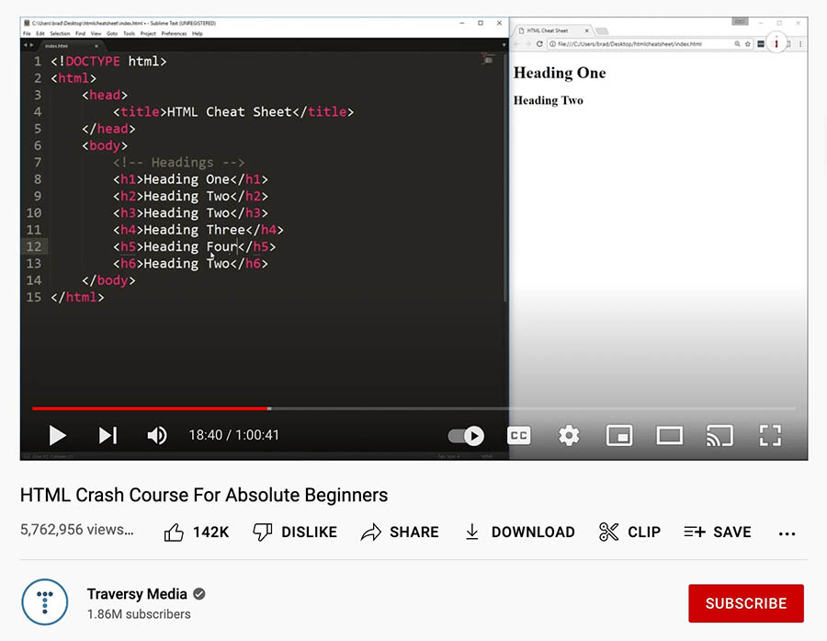Screen dimensions: 827x641
Task: Open video settings gear
Action: click(x=569, y=435)
